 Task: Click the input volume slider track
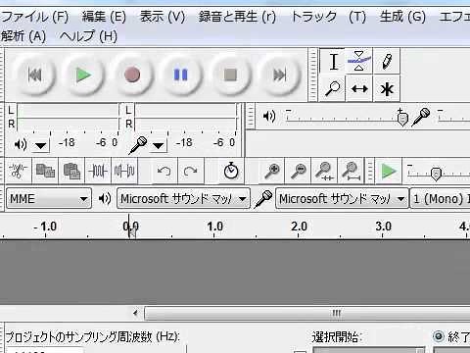tap(453, 118)
